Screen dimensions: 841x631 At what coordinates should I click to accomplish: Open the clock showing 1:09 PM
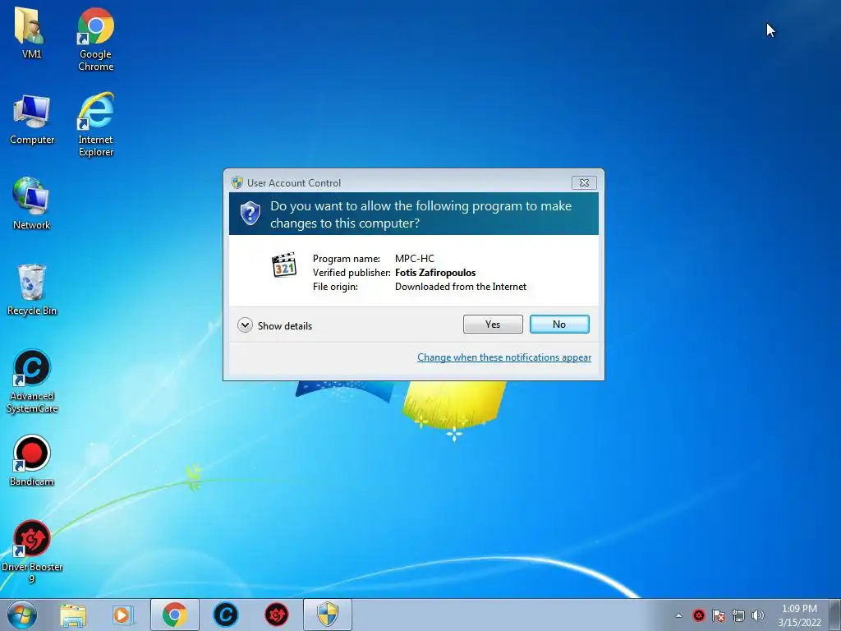click(x=799, y=615)
